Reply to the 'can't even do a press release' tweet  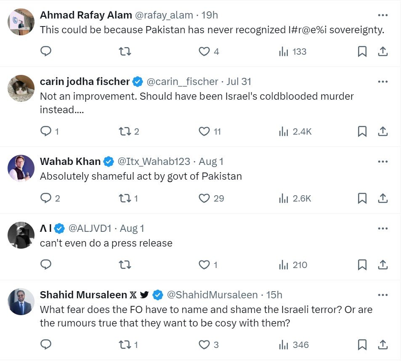click(x=46, y=265)
